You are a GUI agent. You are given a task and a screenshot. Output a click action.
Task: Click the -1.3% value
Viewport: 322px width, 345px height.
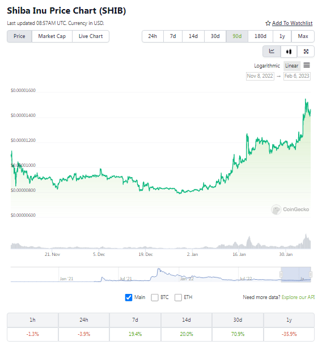pyautogui.click(x=32, y=334)
